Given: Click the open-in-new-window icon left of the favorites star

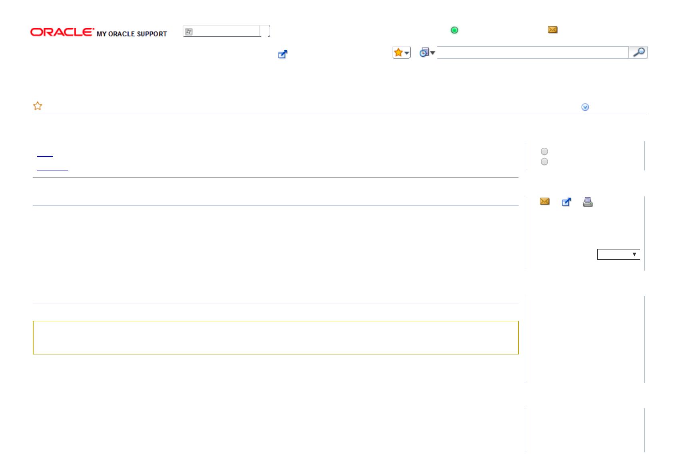Looking at the screenshot, I should pyautogui.click(x=283, y=54).
